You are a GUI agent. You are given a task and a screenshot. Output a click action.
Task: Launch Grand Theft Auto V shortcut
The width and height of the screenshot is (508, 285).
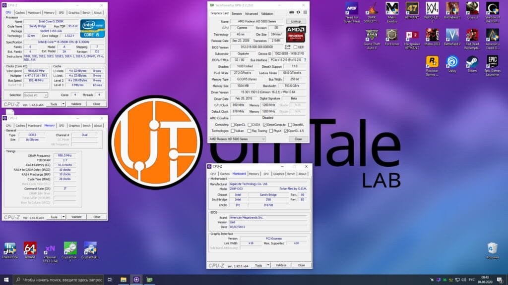[372, 40]
